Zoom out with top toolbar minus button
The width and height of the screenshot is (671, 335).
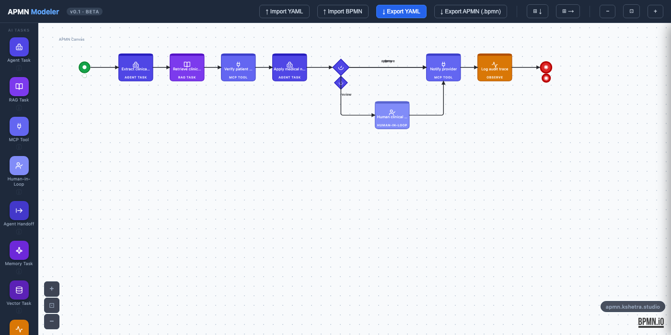click(x=607, y=11)
